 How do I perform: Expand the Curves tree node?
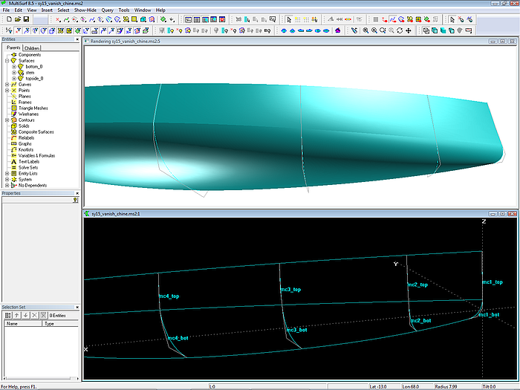click(7, 85)
